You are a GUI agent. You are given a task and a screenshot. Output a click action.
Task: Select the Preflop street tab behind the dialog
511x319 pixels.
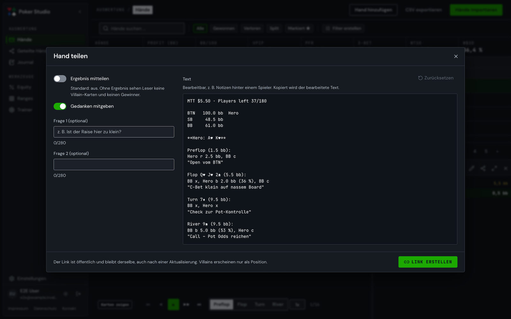(x=222, y=304)
